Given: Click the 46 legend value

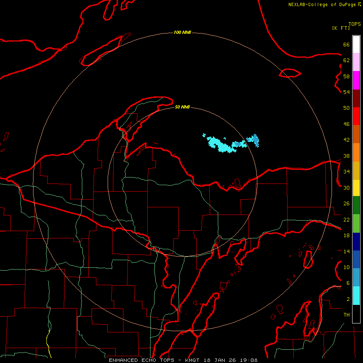Looking at the screenshot, I should pyautogui.click(x=346, y=124).
